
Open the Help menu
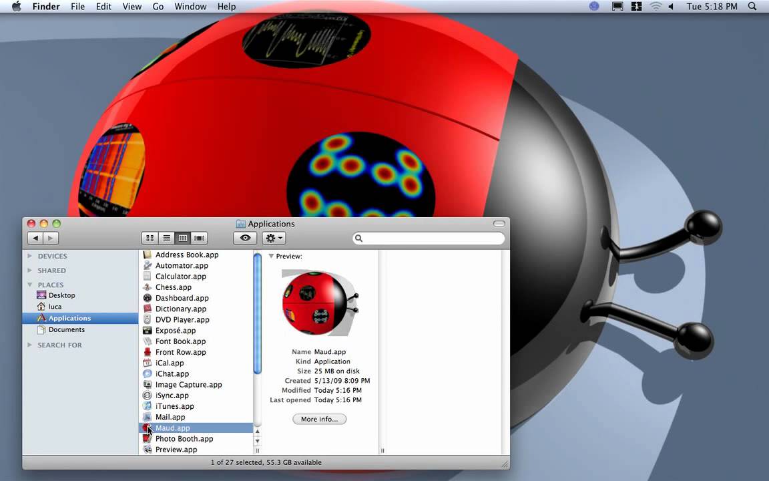click(x=226, y=7)
